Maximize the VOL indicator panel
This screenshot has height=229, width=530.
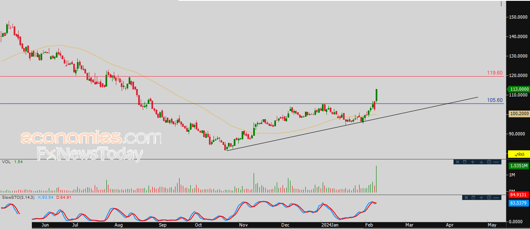point(465,162)
